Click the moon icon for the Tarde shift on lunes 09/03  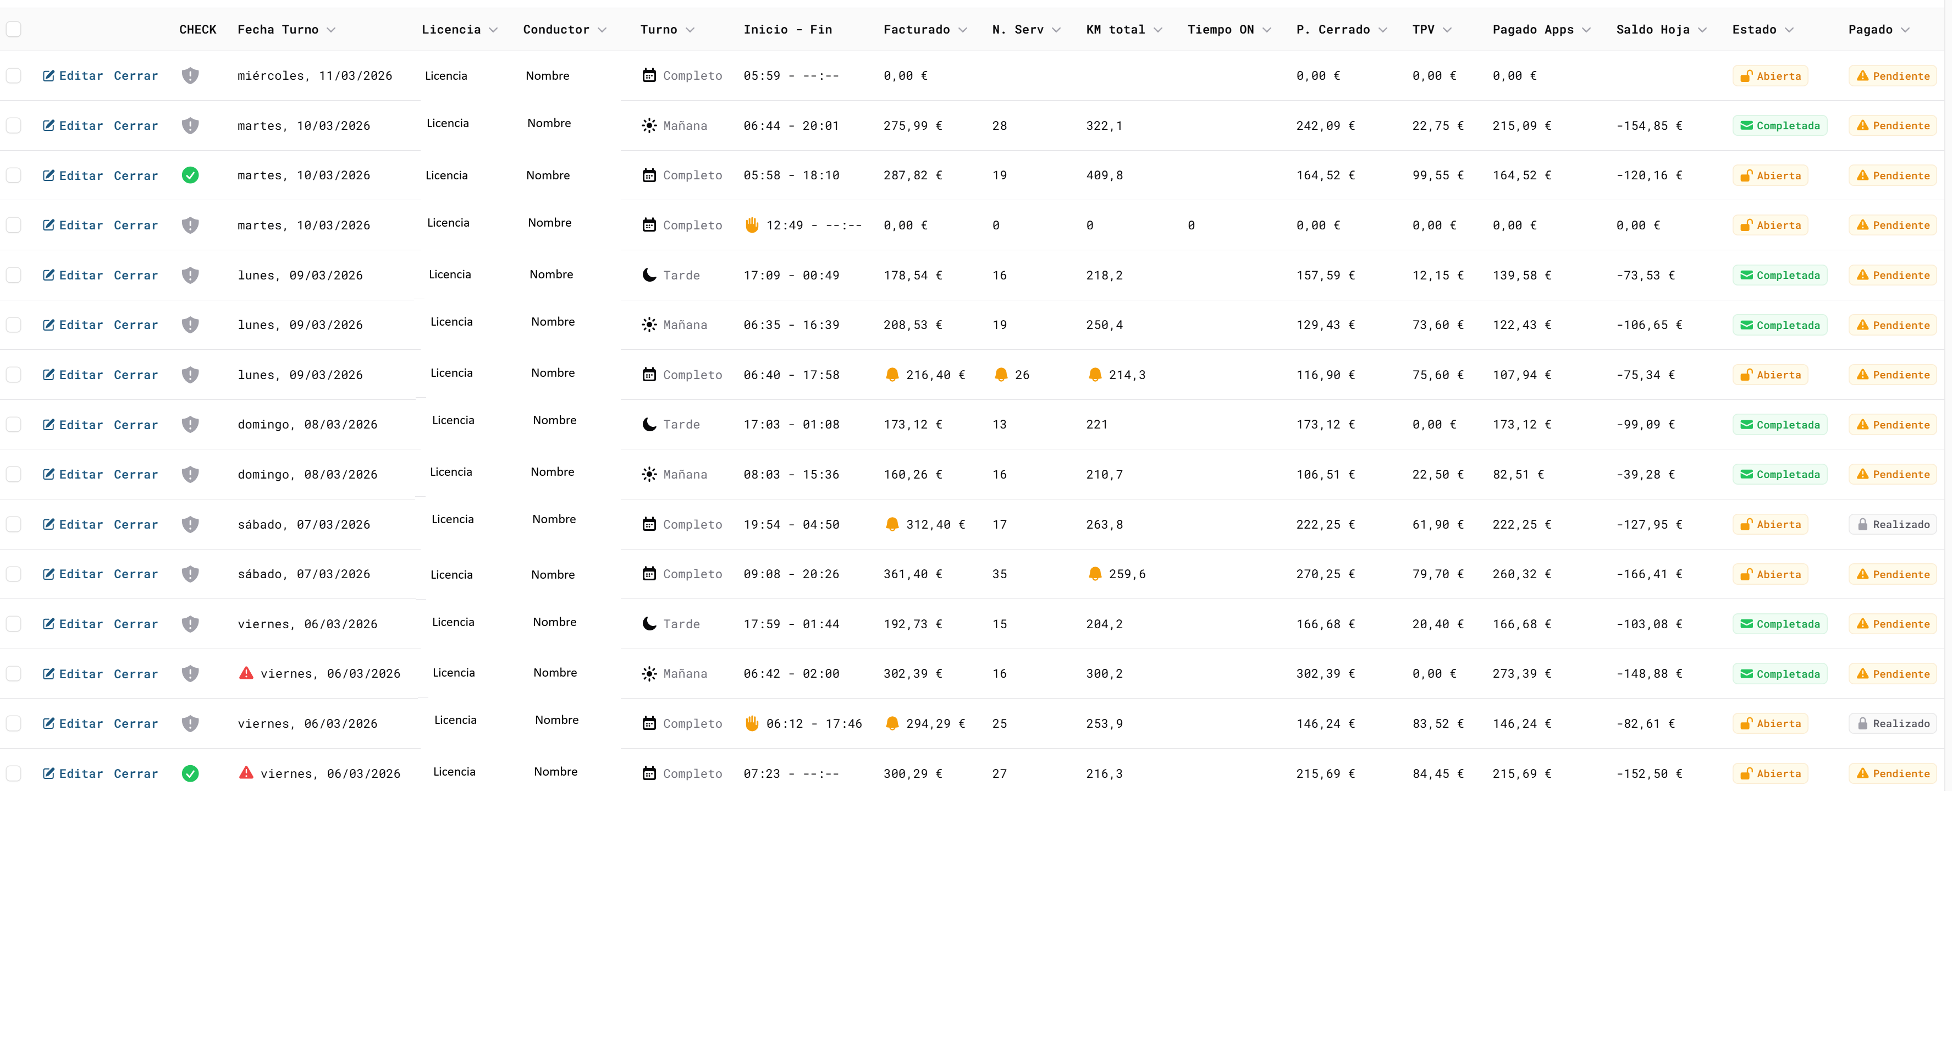[x=649, y=274]
